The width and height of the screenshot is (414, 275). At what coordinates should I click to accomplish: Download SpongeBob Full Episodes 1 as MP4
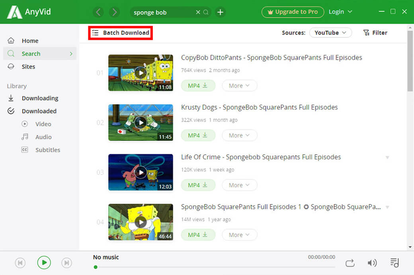(x=198, y=235)
